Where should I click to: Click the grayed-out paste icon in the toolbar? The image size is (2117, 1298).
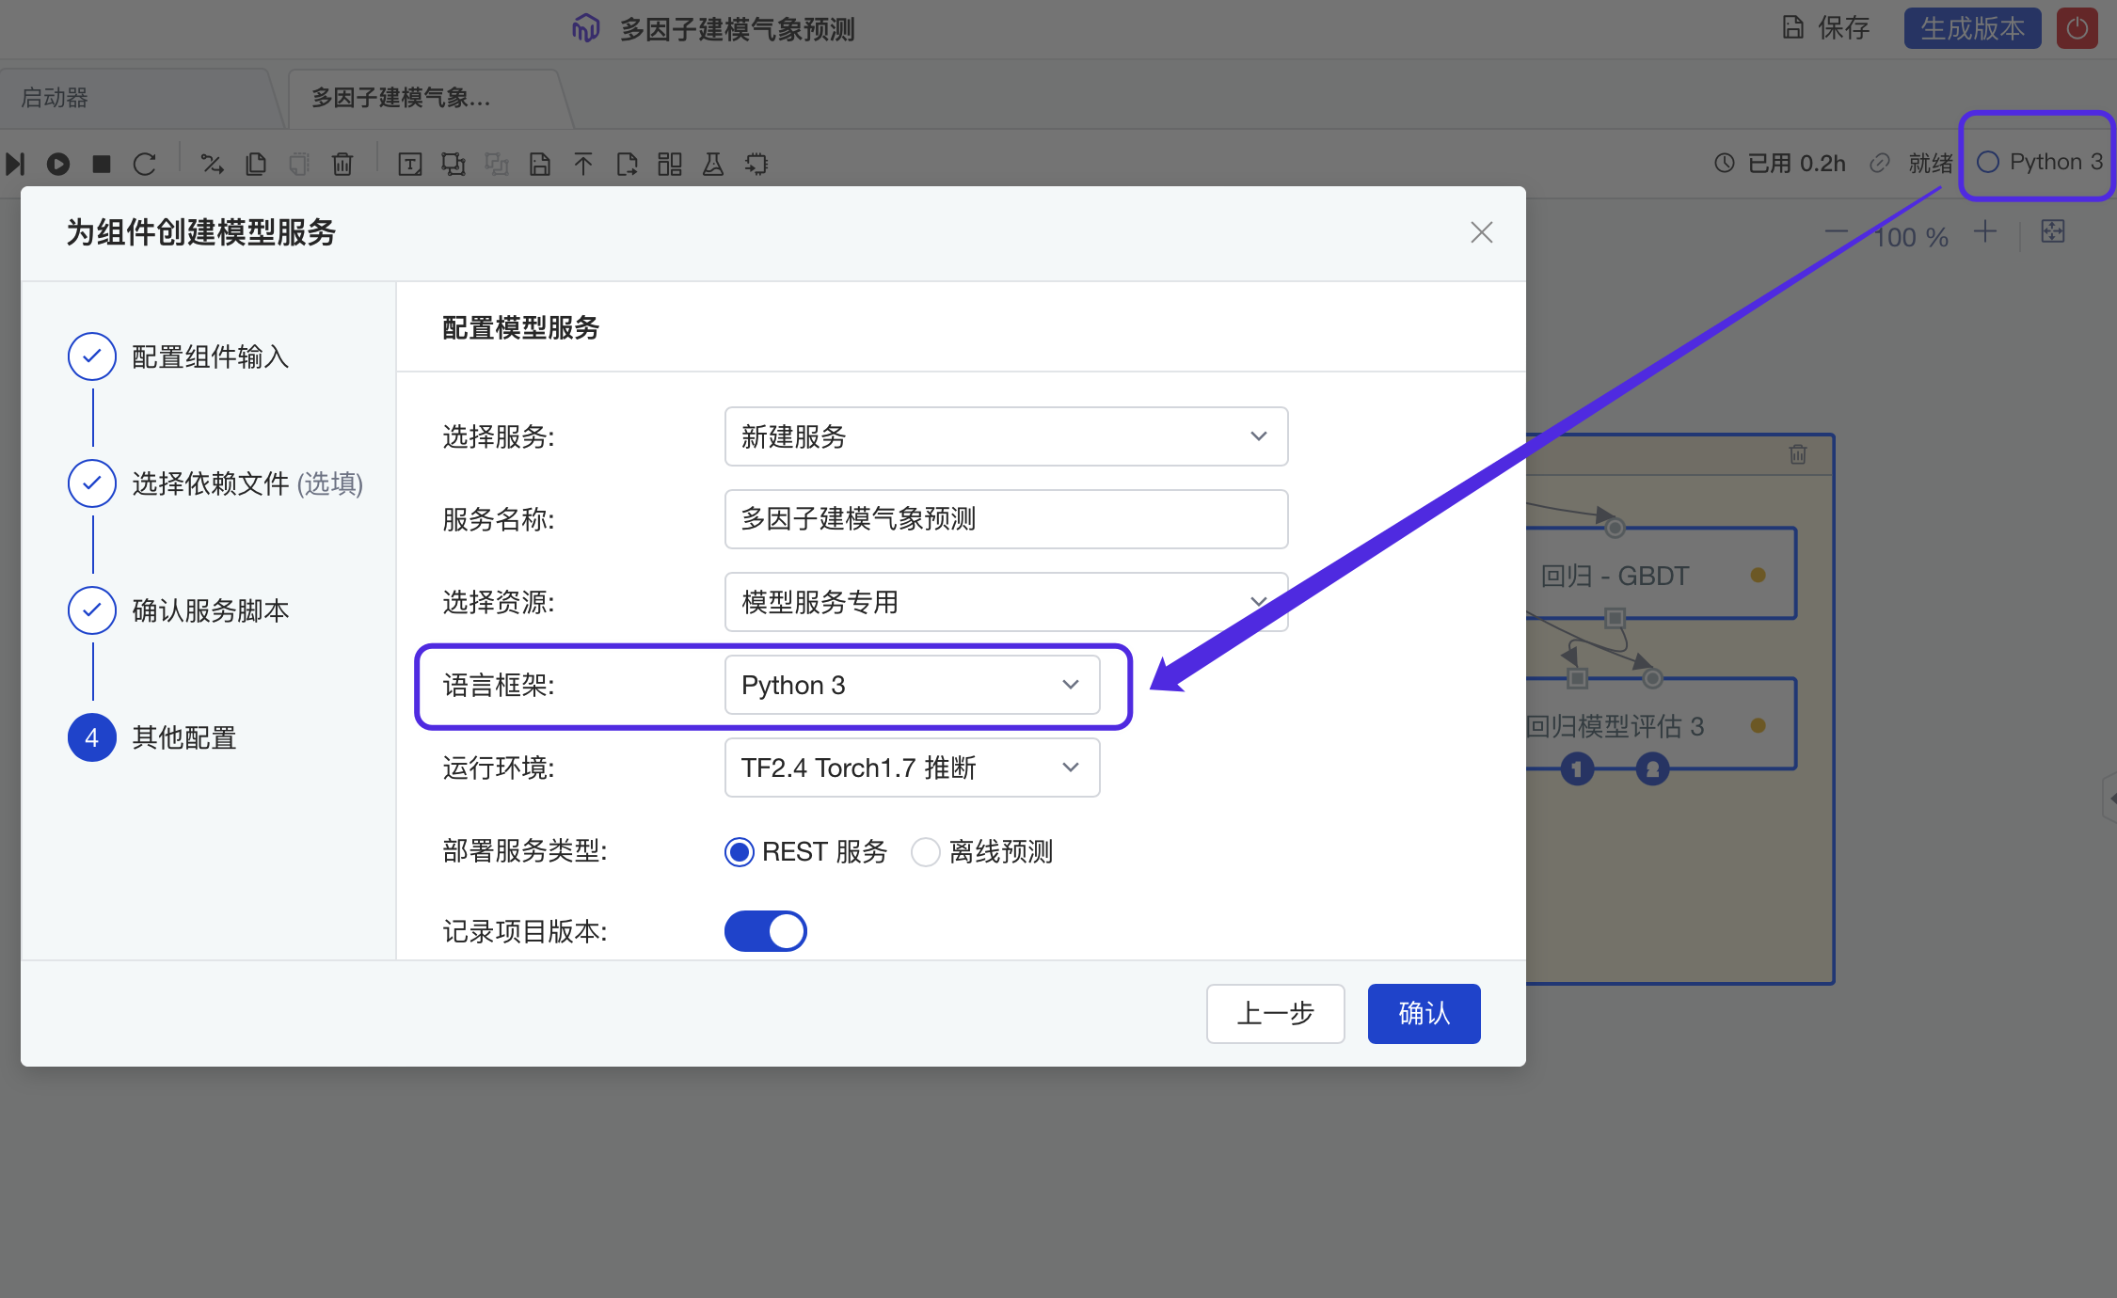[x=299, y=164]
